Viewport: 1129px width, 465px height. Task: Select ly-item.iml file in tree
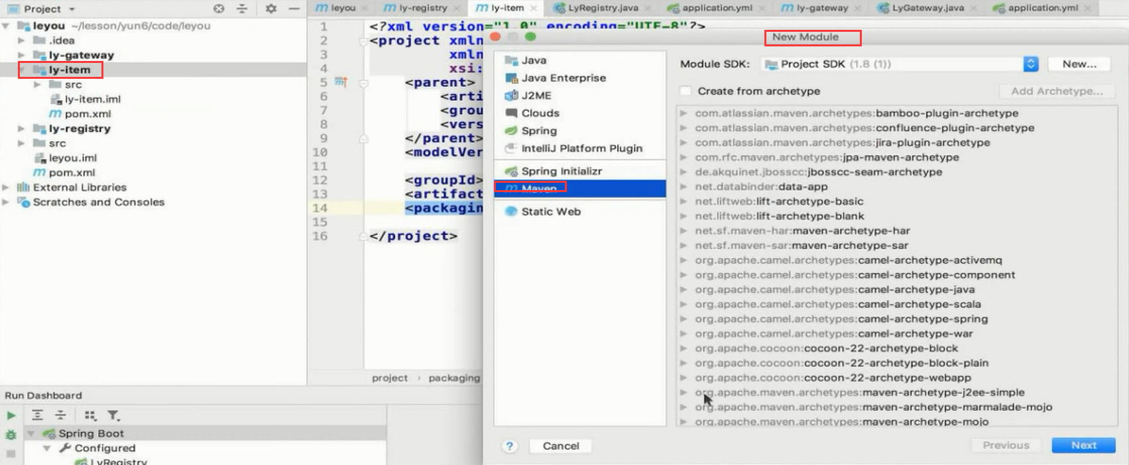pos(92,99)
